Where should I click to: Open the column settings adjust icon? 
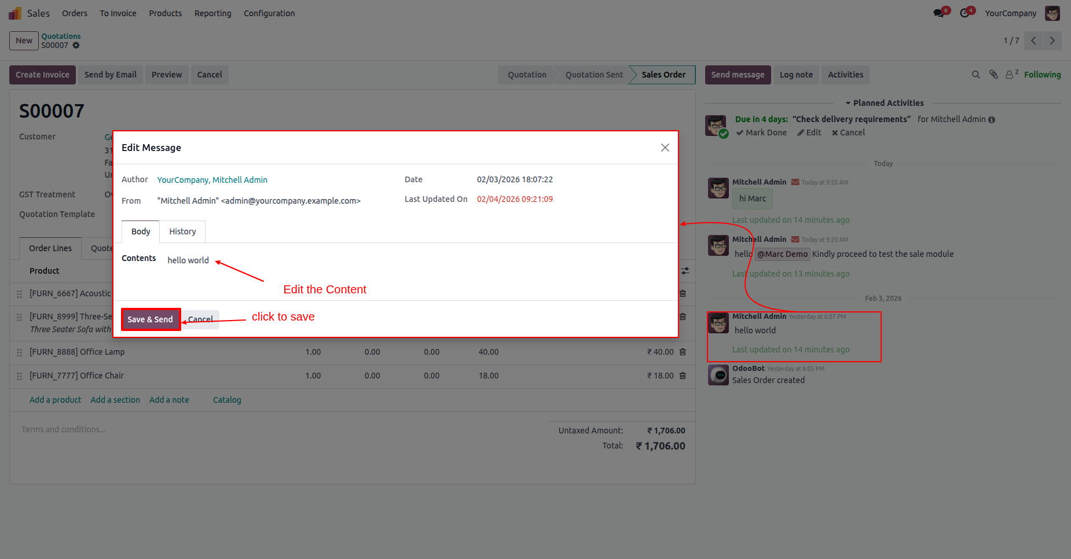(685, 271)
